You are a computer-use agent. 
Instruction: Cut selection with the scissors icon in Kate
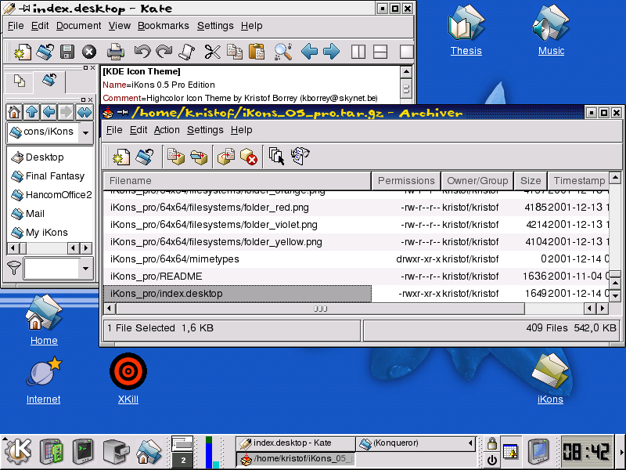pyautogui.click(x=212, y=52)
